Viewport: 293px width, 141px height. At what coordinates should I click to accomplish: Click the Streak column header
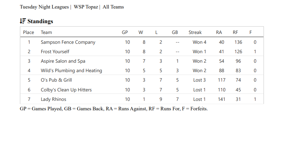(x=195, y=32)
